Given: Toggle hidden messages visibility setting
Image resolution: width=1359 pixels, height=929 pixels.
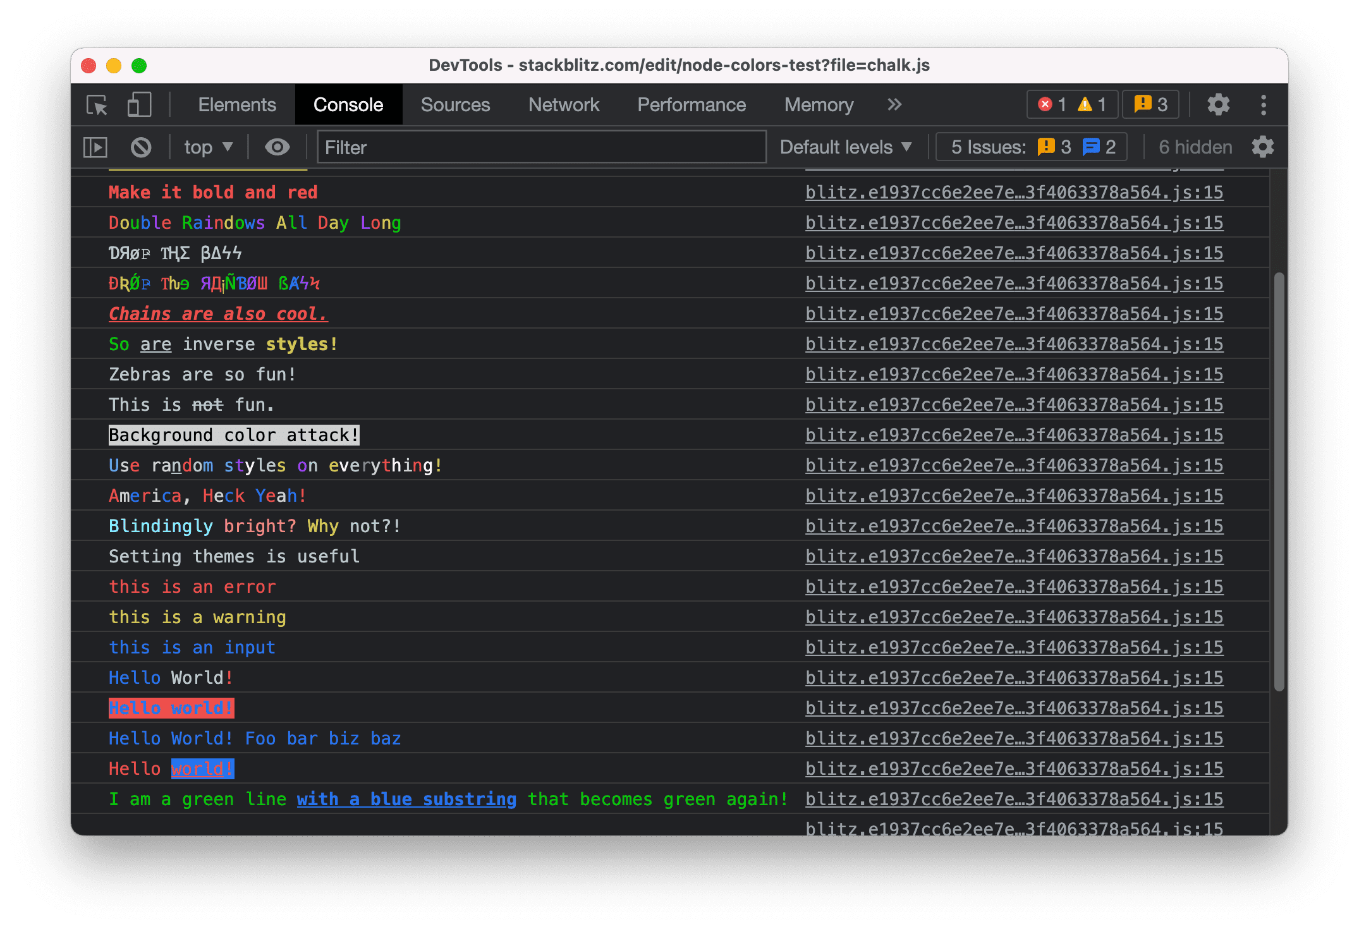Looking at the screenshot, I should (x=1194, y=148).
